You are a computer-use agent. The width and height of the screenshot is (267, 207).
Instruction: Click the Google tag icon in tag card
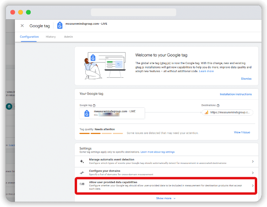point(87,113)
